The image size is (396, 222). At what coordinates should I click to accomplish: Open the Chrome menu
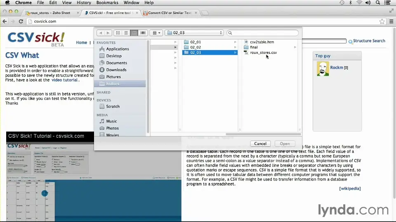click(23, 2)
